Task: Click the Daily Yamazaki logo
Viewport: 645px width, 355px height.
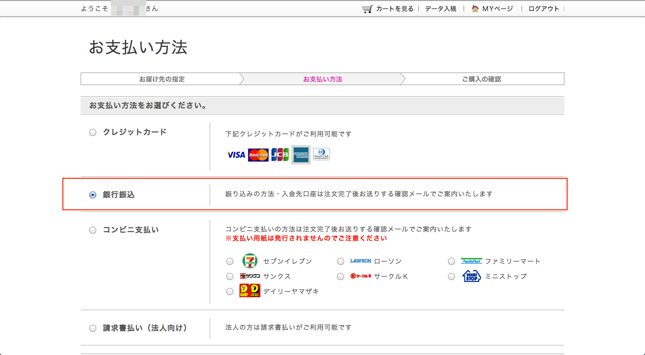Action: 249,291
